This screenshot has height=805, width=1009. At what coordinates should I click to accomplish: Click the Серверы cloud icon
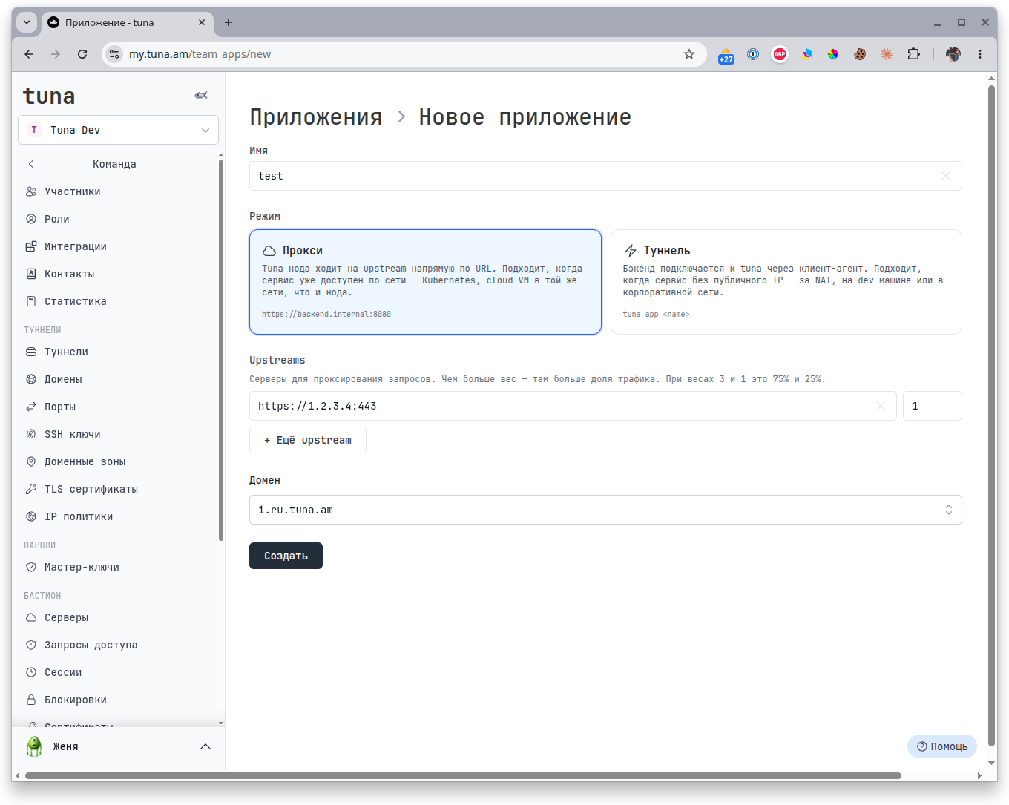(31, 617)
